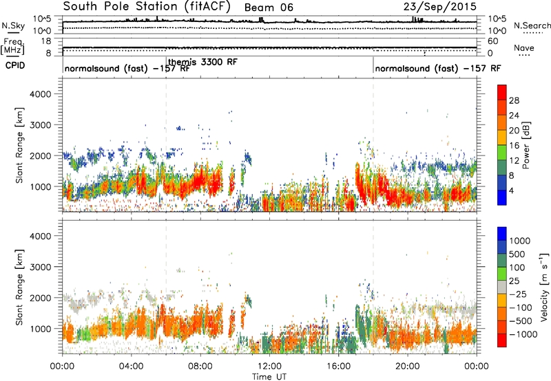
Task: Click right 'normalsound (fast) -157 RF' label
Action: click(x=438, y=68)
